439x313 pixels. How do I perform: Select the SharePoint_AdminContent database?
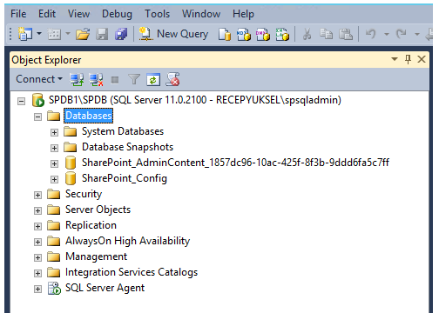235,163
